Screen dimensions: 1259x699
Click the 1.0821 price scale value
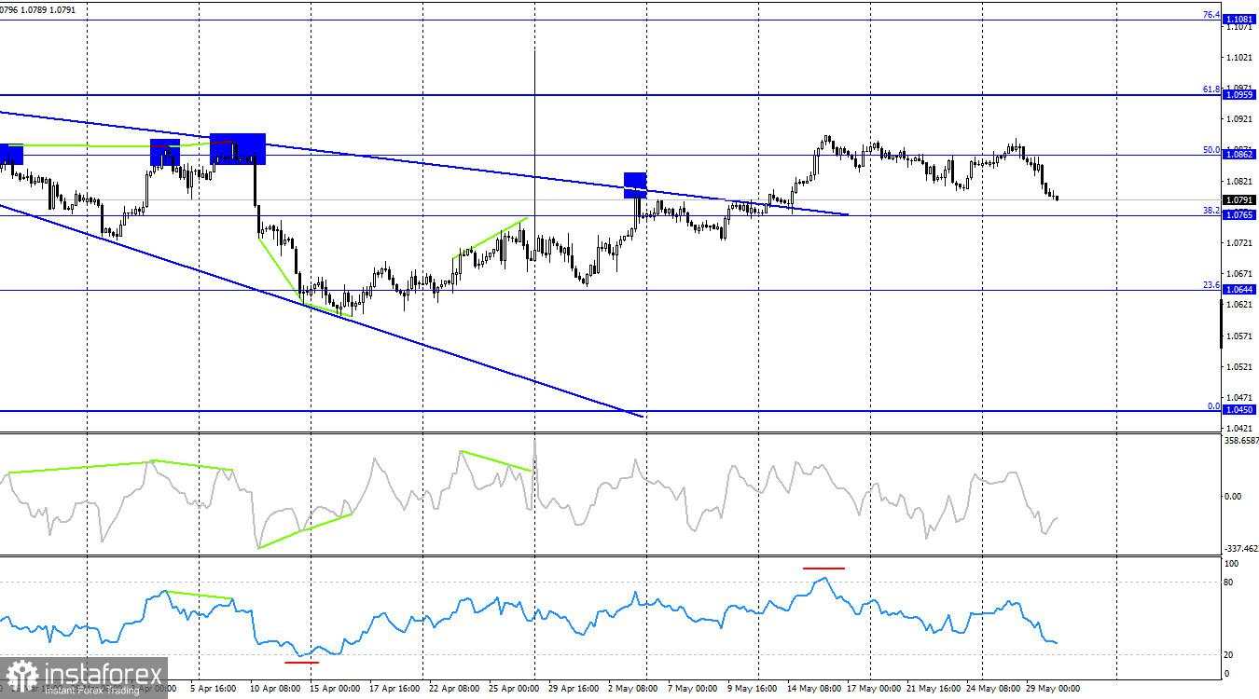(1241, 182)
